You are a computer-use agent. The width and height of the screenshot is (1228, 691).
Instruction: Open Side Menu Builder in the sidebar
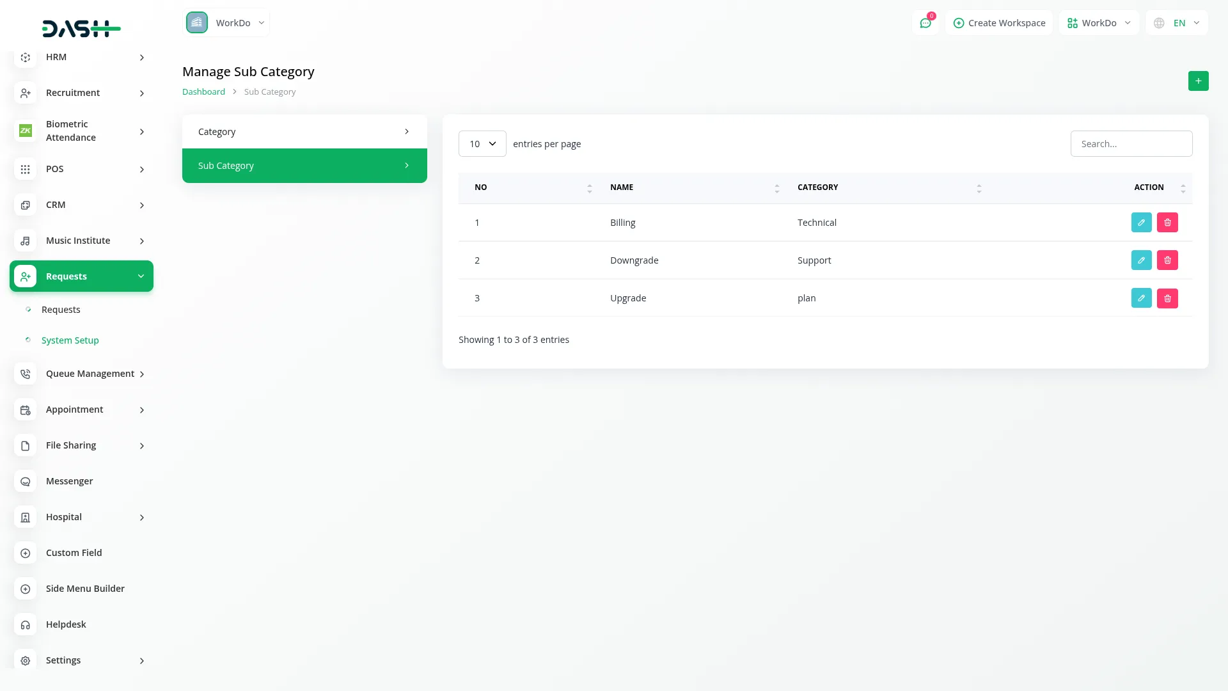click(85, 589)
